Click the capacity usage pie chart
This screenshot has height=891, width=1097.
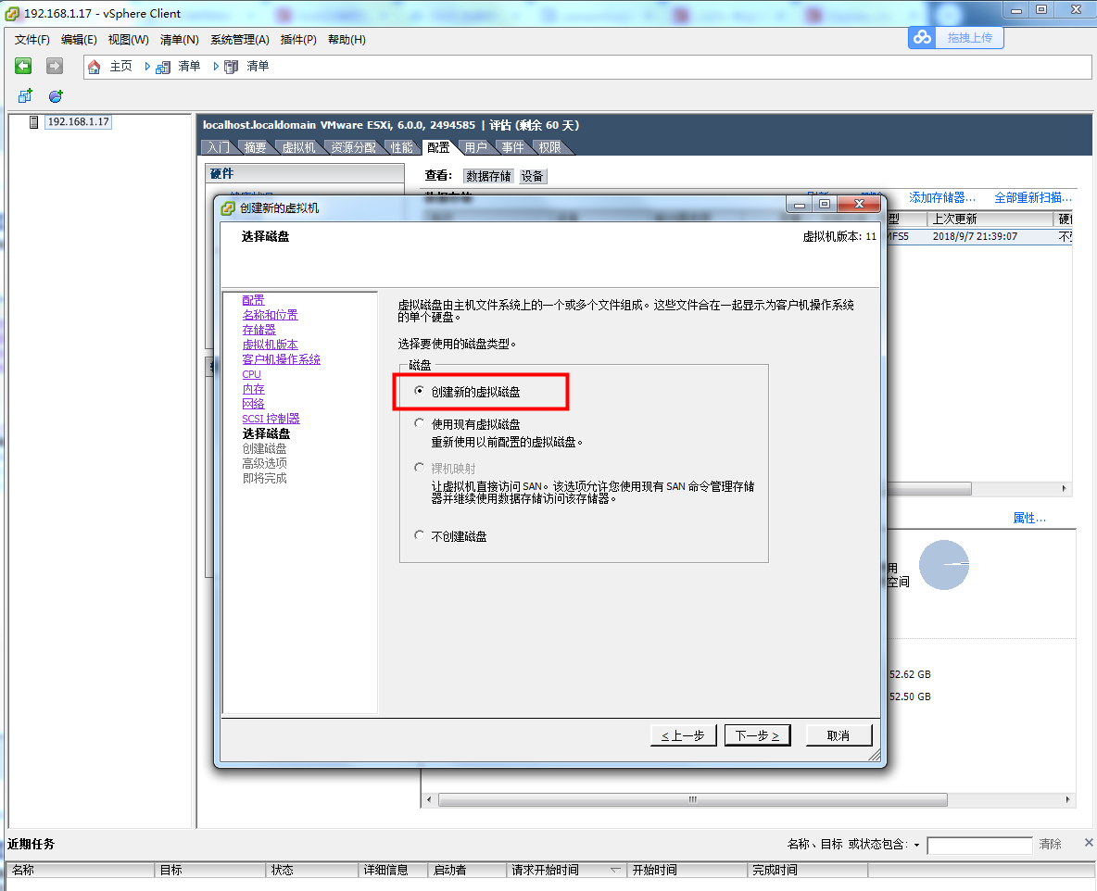click(x=944, y=564)
